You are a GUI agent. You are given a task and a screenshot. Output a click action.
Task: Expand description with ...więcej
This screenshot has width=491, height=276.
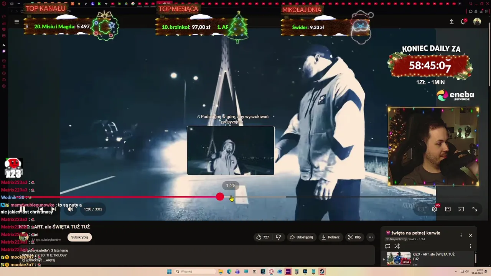[50, 260]
